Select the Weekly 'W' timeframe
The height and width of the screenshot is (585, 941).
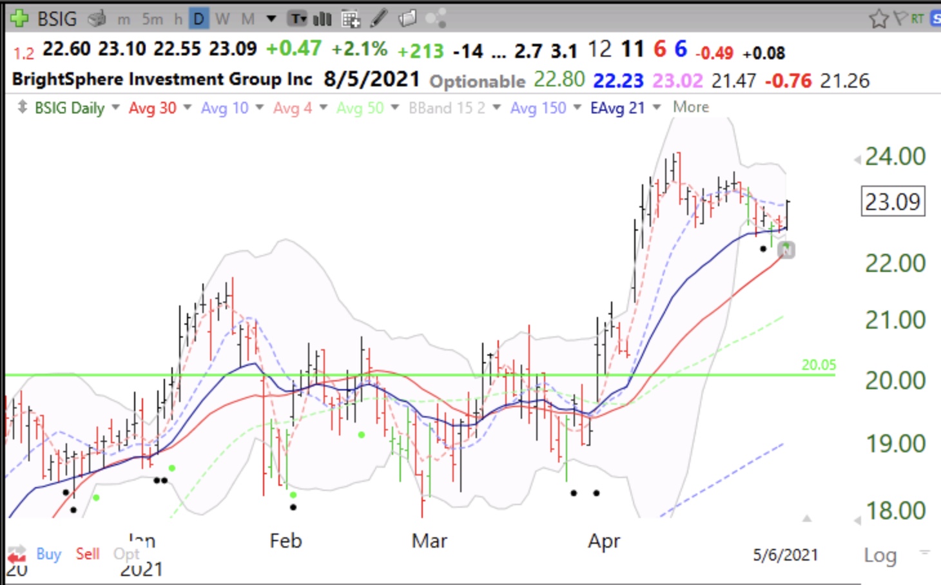(x=223, y=19)
